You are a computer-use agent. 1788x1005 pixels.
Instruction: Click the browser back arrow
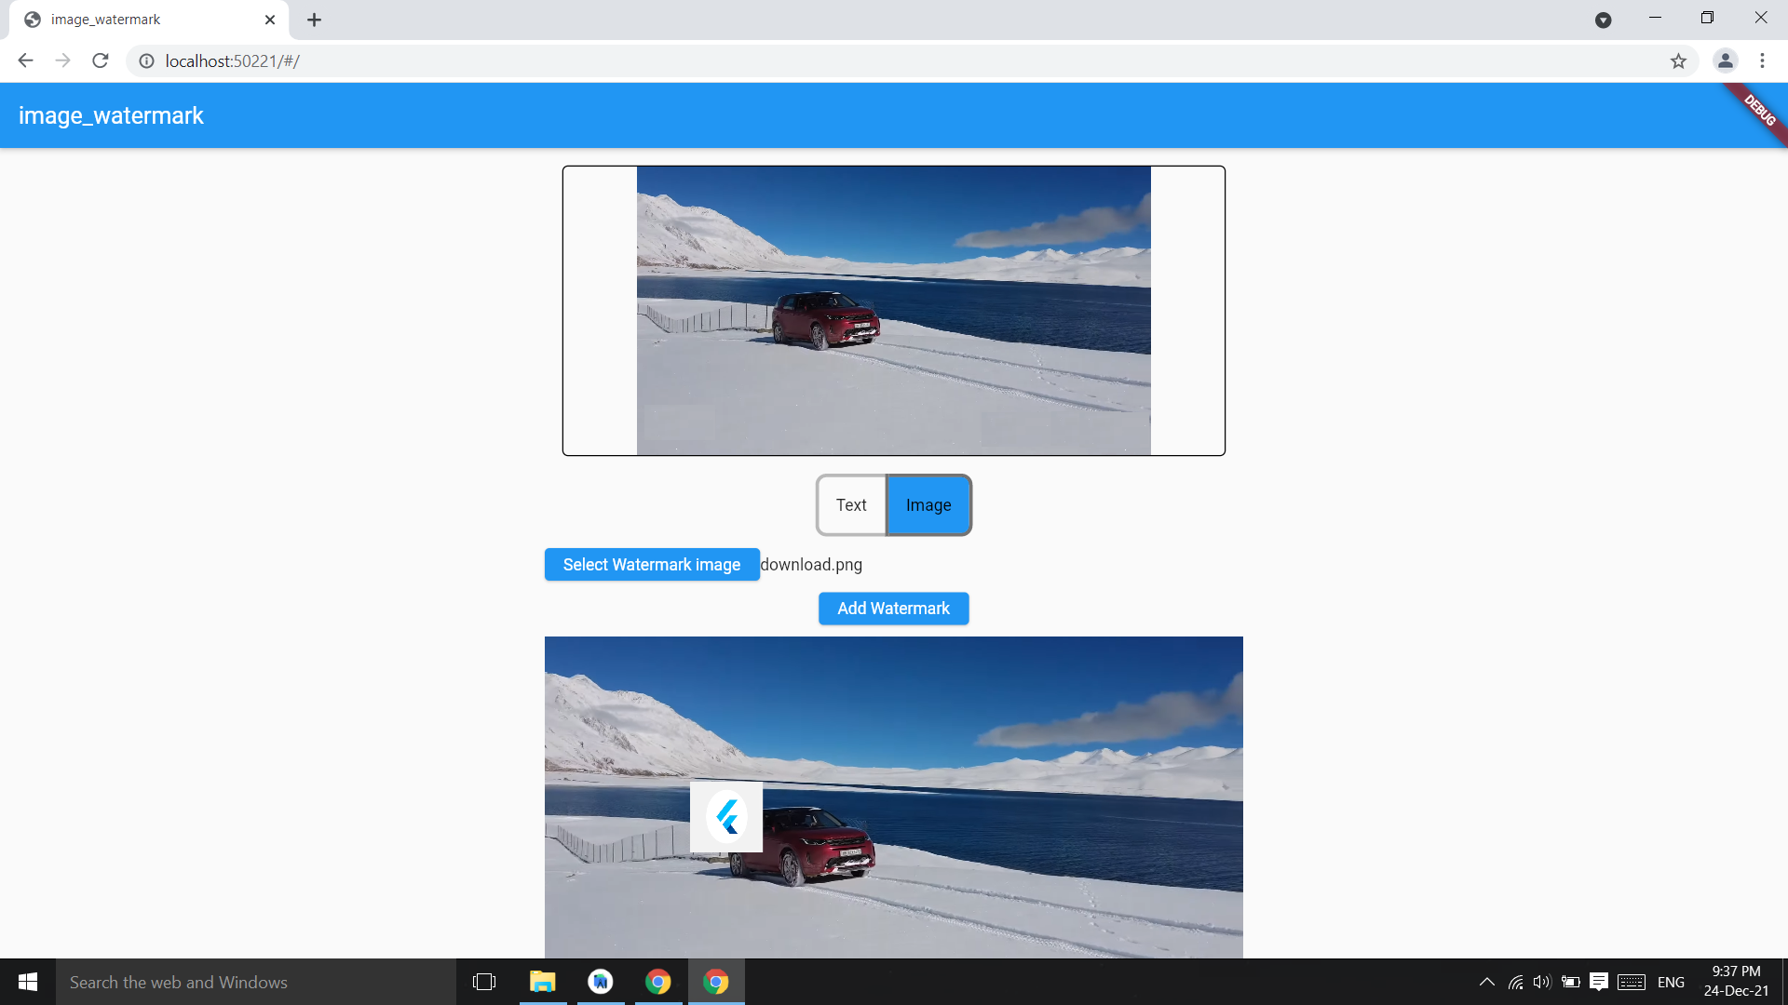25,60
